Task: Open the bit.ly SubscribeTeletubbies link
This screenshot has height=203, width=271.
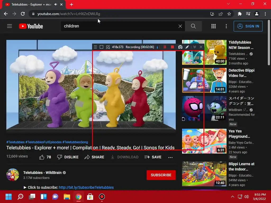Action: tap(86, 187)
